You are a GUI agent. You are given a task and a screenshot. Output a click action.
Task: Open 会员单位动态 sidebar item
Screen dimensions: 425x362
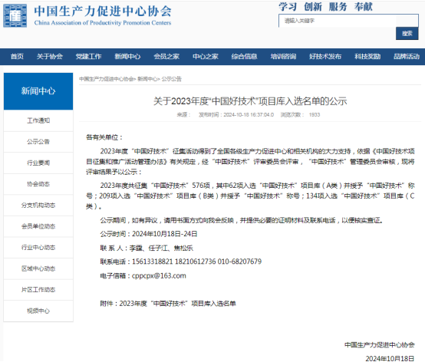38,226
